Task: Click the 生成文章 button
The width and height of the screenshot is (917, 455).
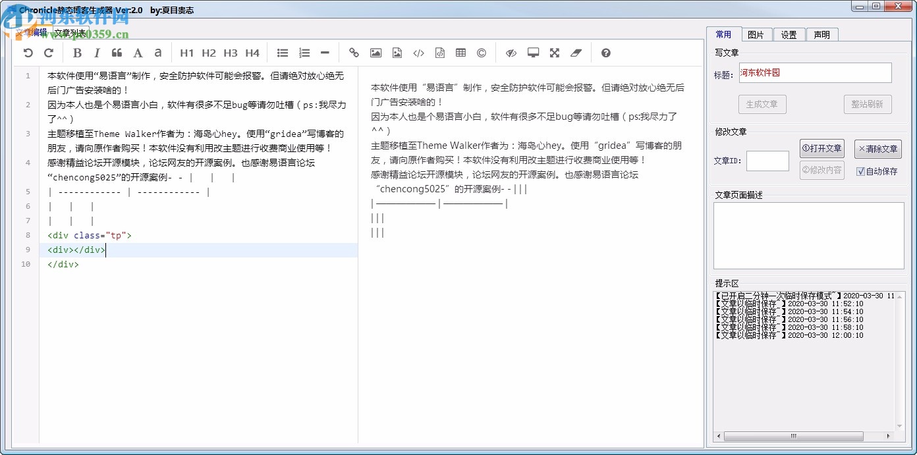Action: (x=762, y=104)
